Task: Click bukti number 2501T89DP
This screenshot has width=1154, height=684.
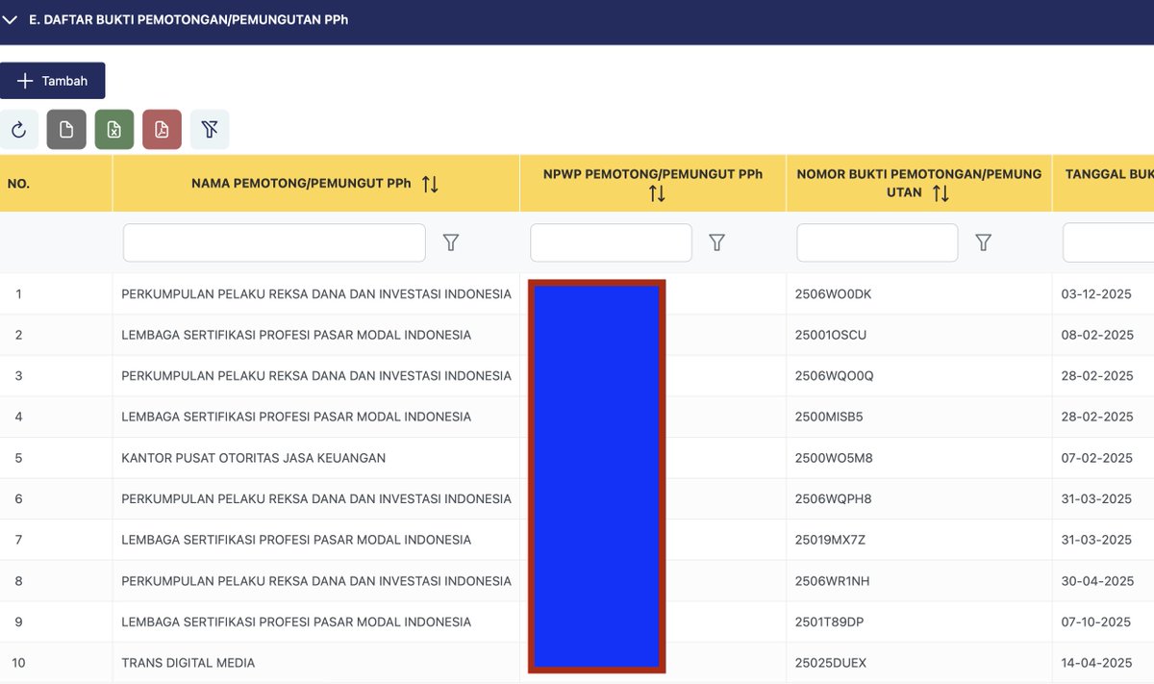Action: pyautogui.click(x=830, y=621)
